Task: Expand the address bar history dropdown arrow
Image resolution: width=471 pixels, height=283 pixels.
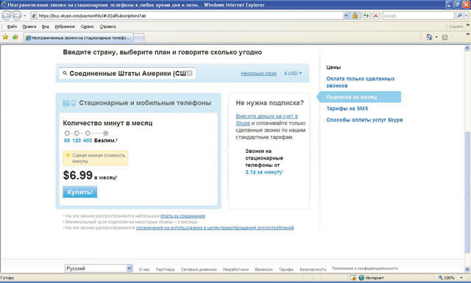Action: click(346, 15)
